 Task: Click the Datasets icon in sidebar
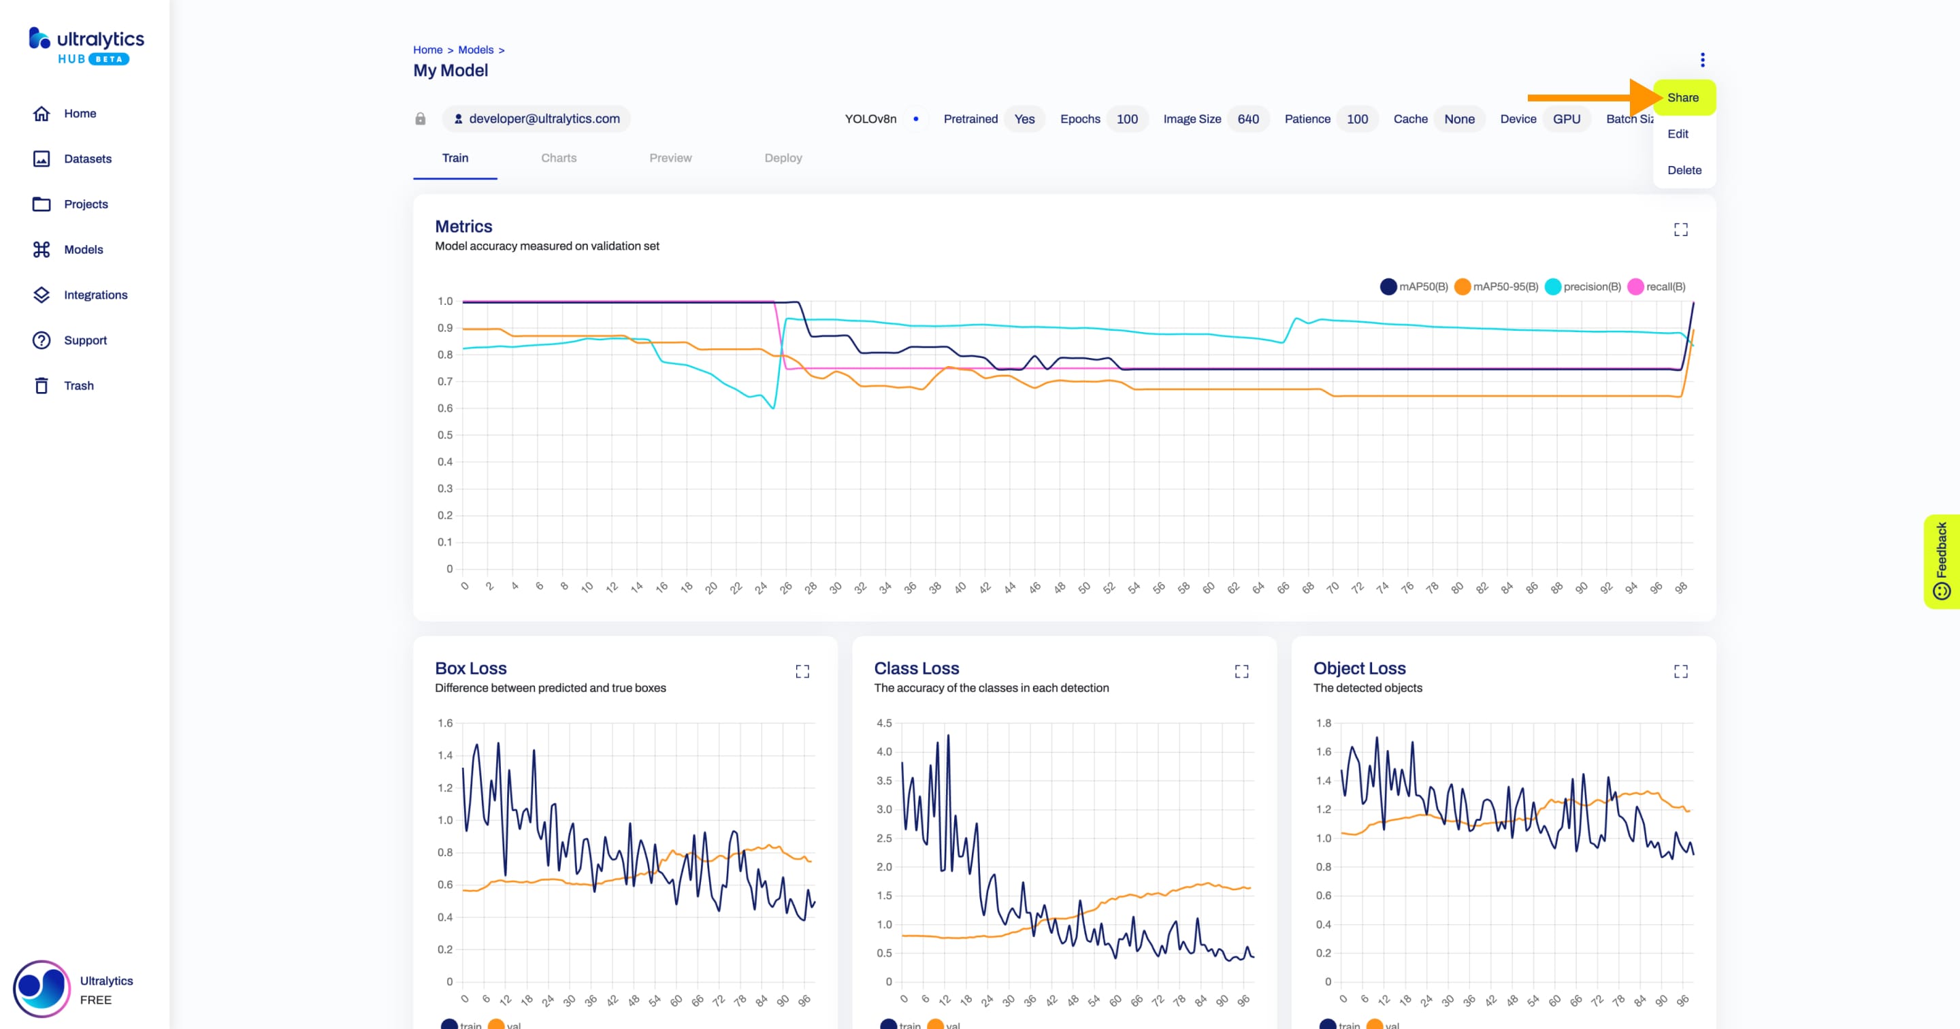coord(40,158)
